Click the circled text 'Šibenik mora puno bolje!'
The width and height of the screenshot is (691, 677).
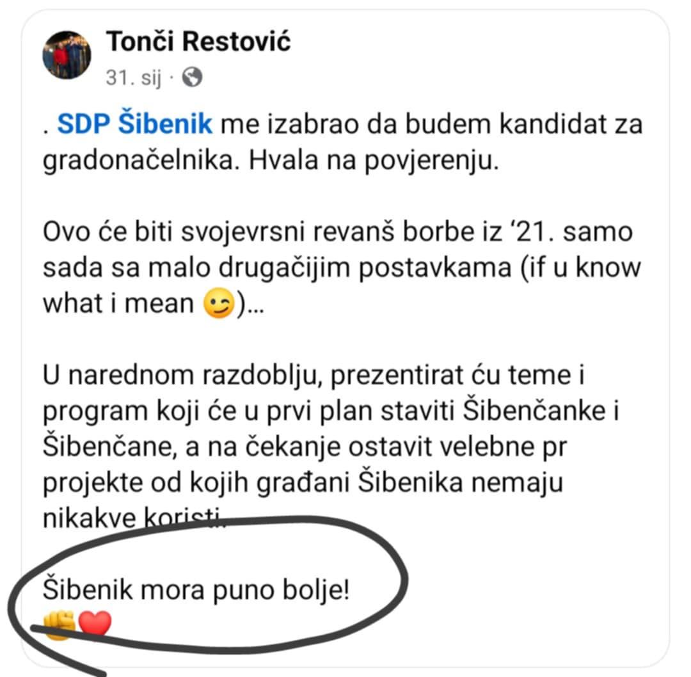(x=196, y=589)
